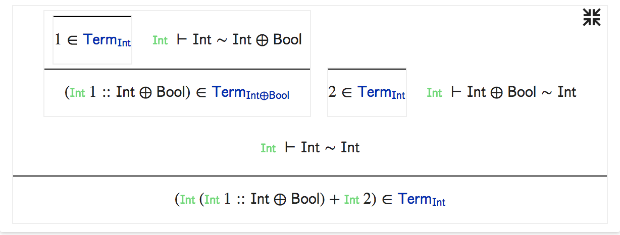Screen dimensions: 620x235
Task: Click the '⊕ Bool' part of ascription term
Action: [164, 93]
